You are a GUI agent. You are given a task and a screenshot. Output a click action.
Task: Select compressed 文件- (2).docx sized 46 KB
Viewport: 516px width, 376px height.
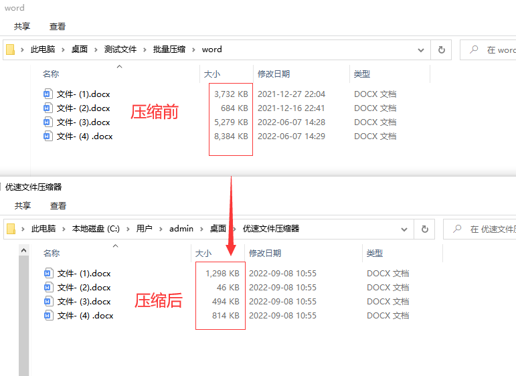click(x=84, y=288)
